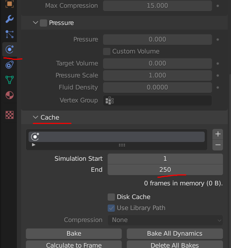Toggle the Custom Volume checkbox
This screenshot has height=248, width=231.
[x=106, y=51]
